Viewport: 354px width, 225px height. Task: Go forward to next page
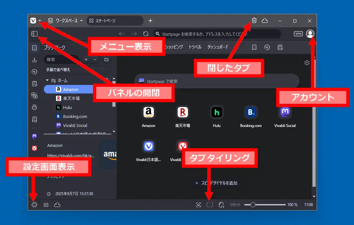coord(134,34)
